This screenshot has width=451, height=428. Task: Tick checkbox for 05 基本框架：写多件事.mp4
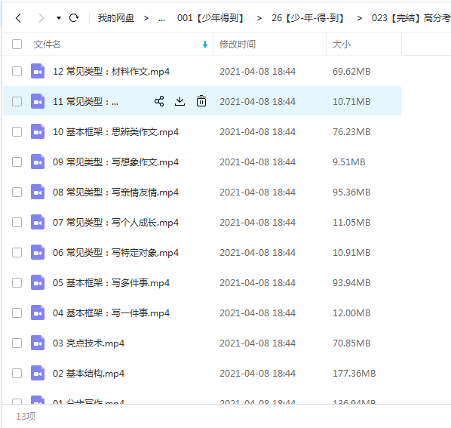[x=17, y=282]
